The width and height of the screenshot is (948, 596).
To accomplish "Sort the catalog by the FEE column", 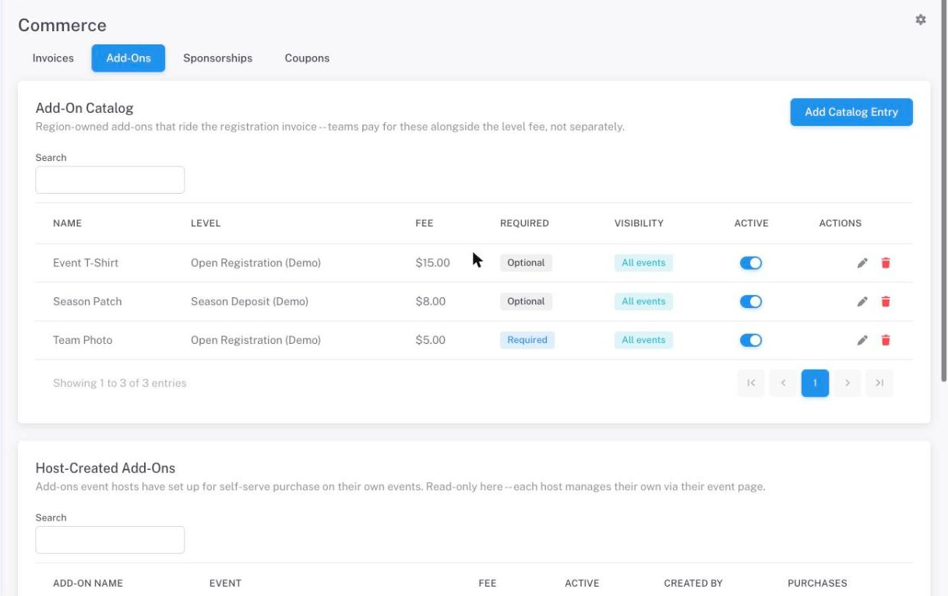I will click(x=425, y=223).
